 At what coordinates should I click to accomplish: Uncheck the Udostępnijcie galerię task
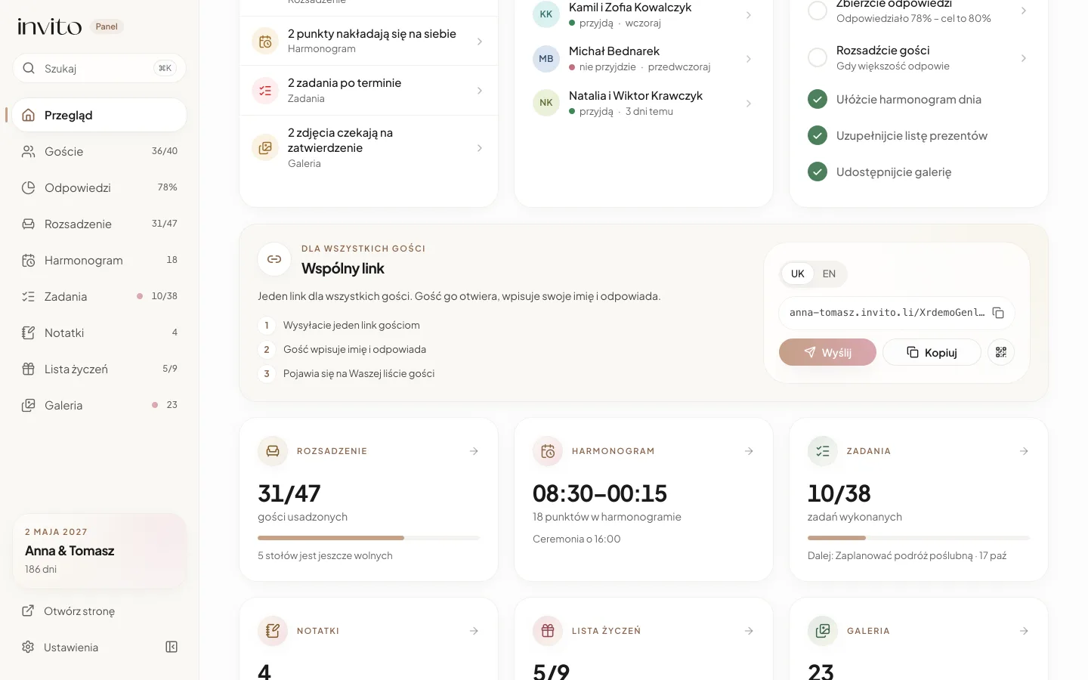[818, 172]
